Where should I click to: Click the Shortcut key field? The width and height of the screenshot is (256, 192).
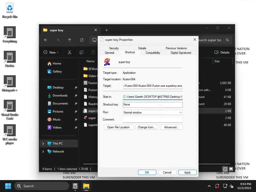tap(152, 105)
